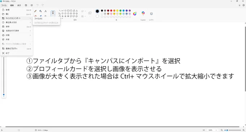Select the polygon shape
Screen dimensions: 246x132
coord(74,10)
